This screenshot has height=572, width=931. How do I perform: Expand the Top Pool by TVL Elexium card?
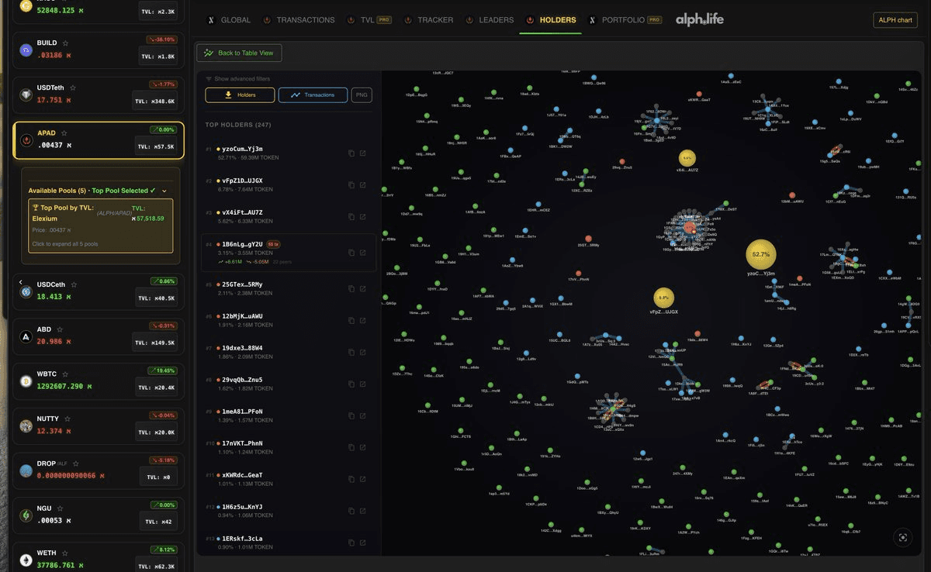coord(100,226)
